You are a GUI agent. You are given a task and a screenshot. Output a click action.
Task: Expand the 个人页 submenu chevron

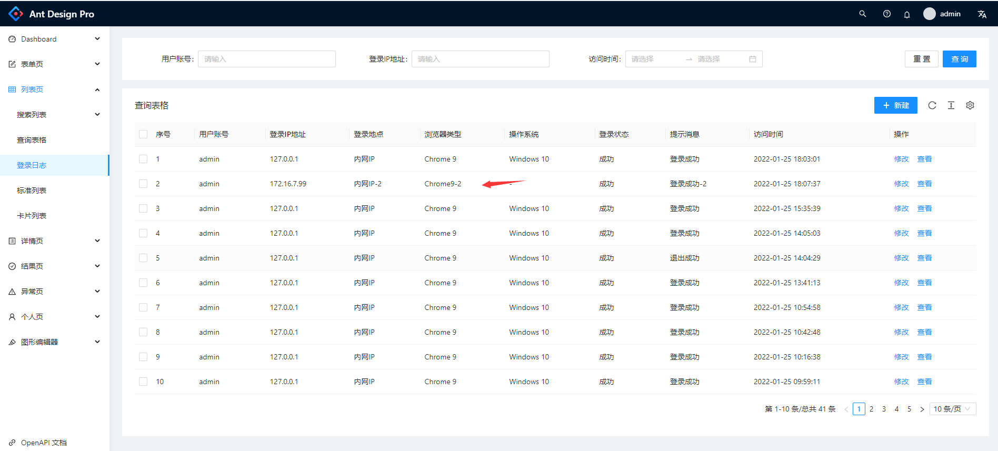click(97, 317)
